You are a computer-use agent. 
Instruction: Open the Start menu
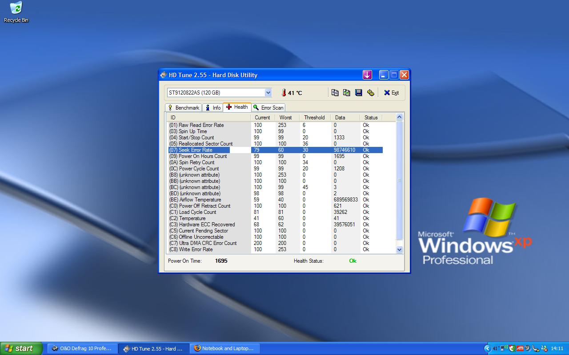[21, 348]
